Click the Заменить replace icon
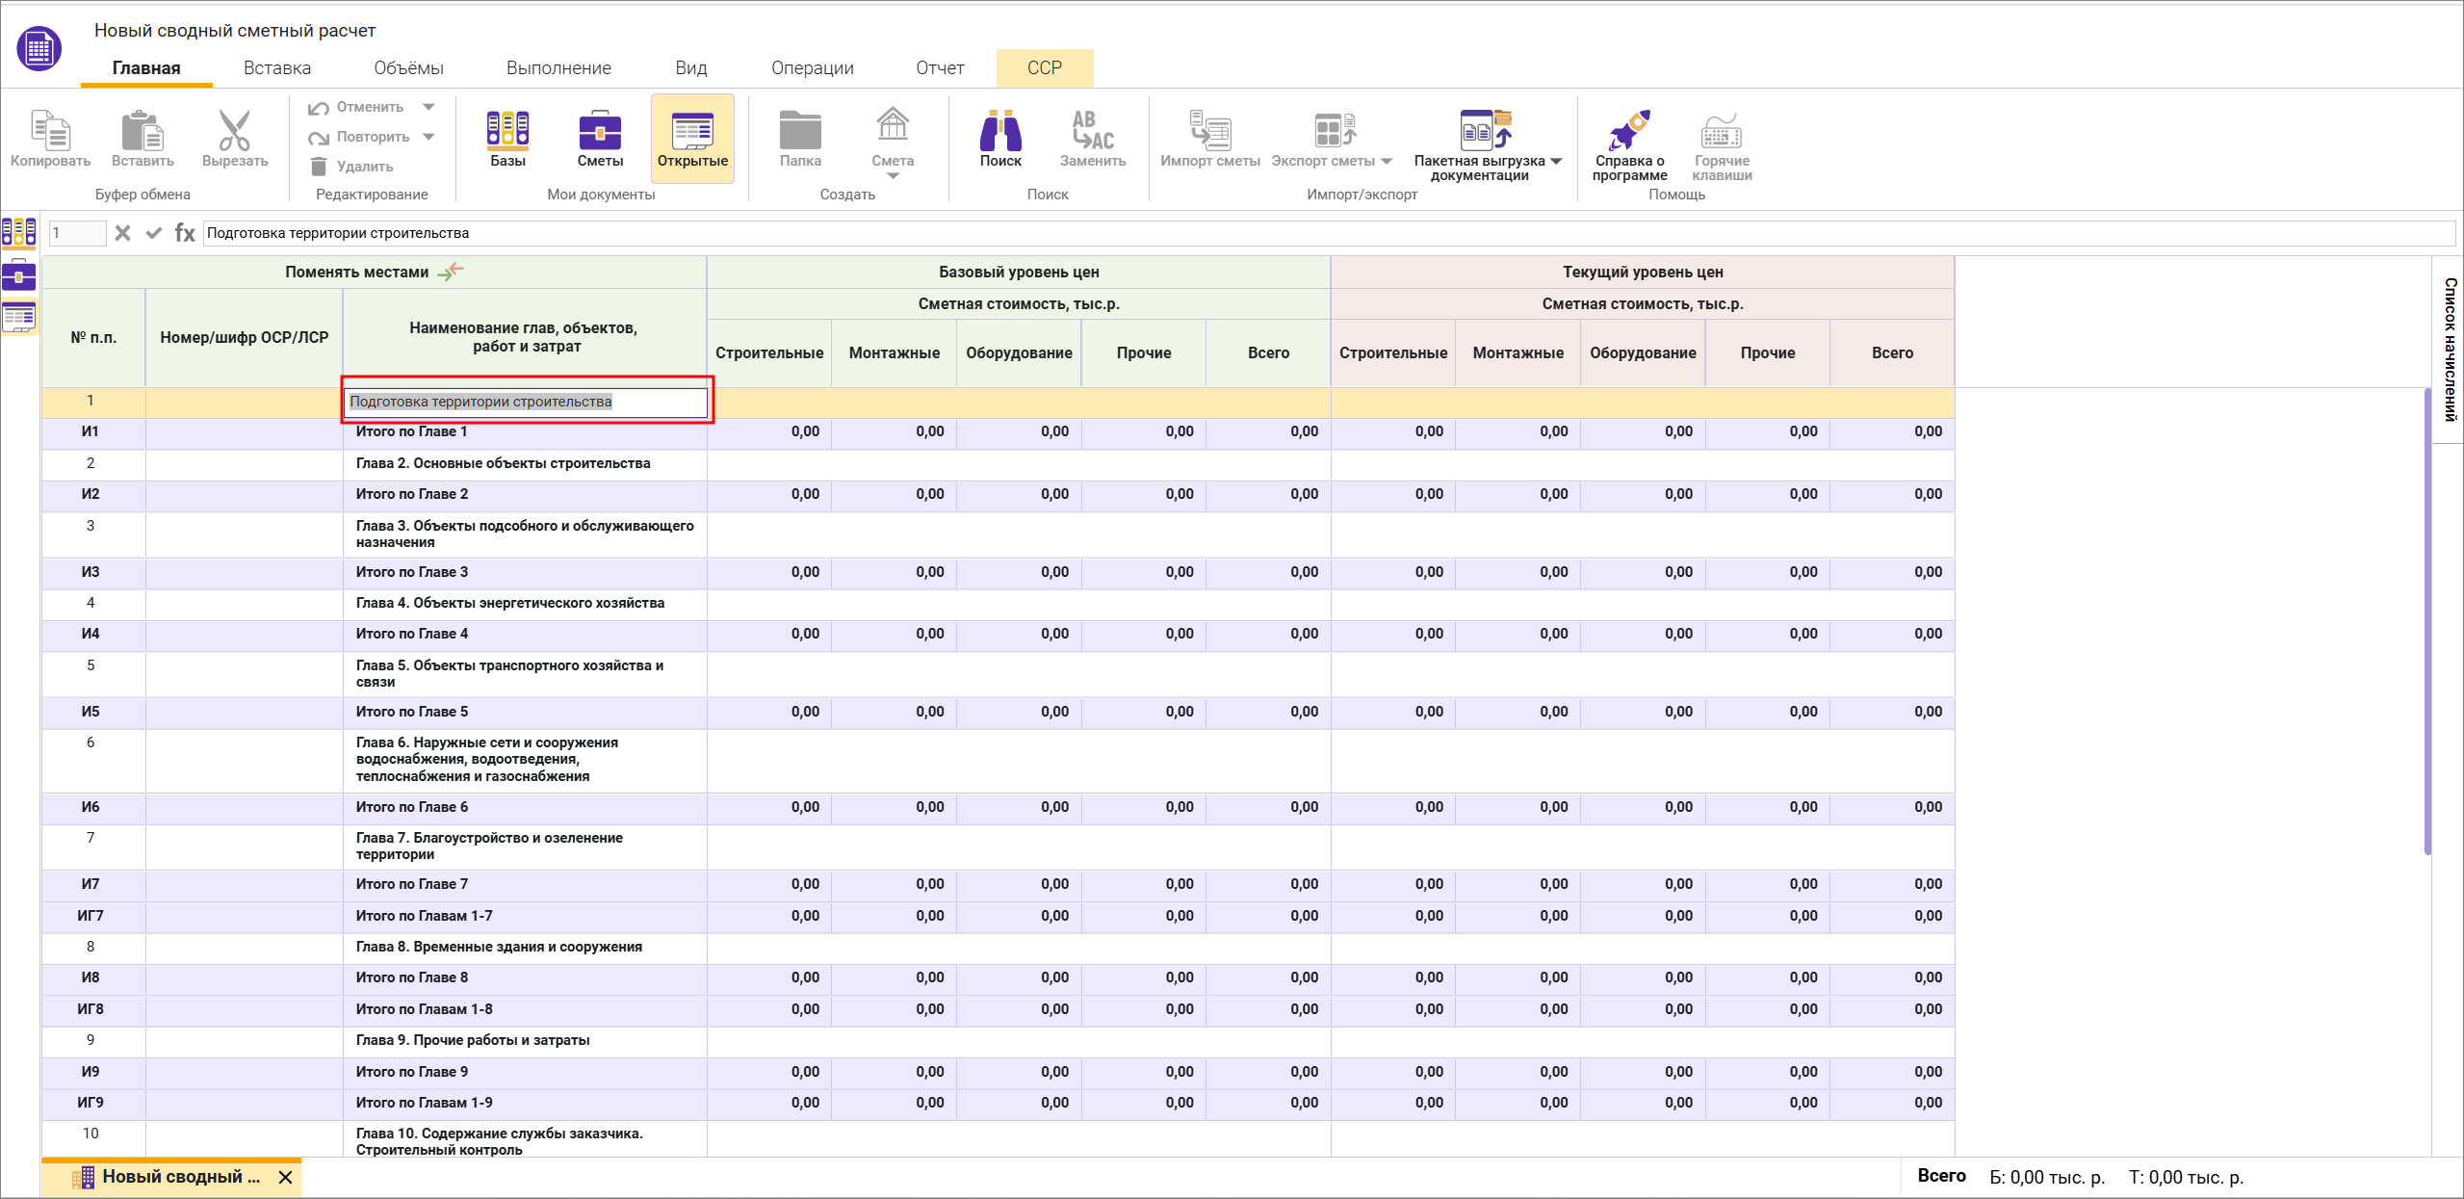The height and width of the screenshot is (1199, 2464). point(1093,130)
